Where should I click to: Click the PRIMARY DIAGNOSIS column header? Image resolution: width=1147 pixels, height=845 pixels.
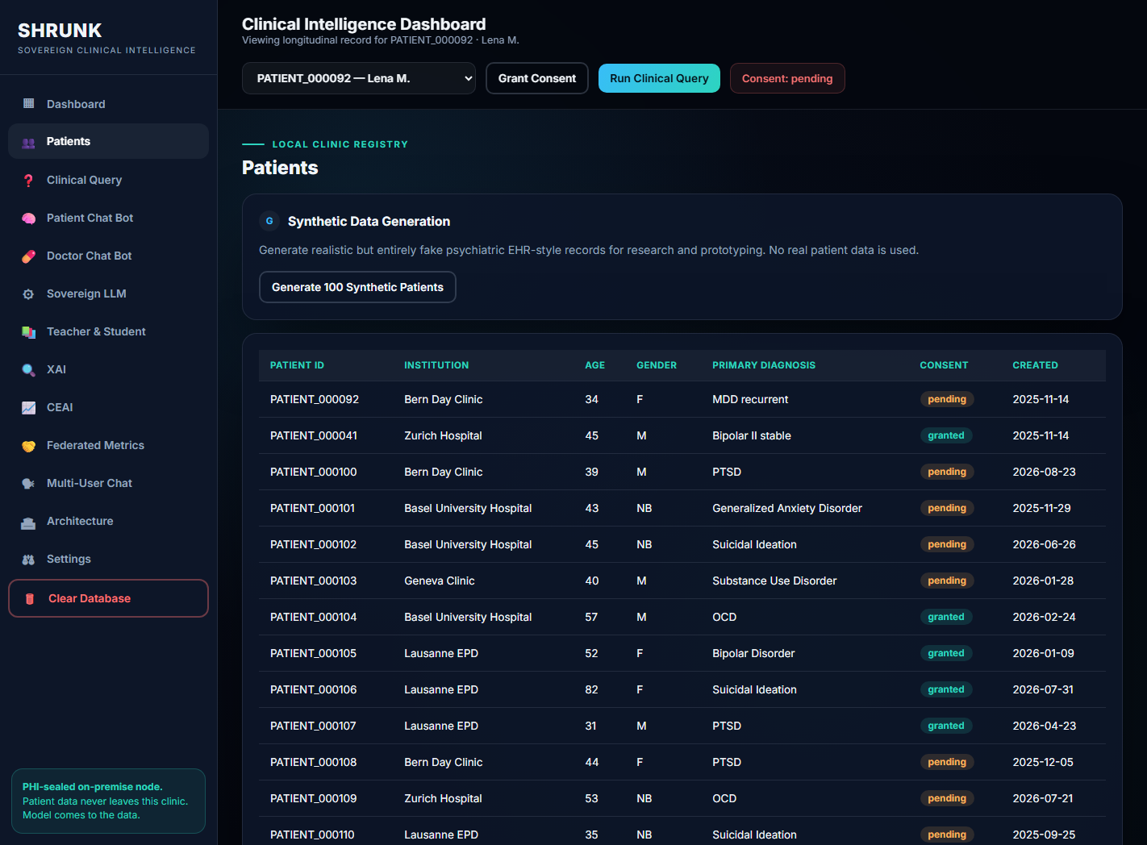point(764,365)
